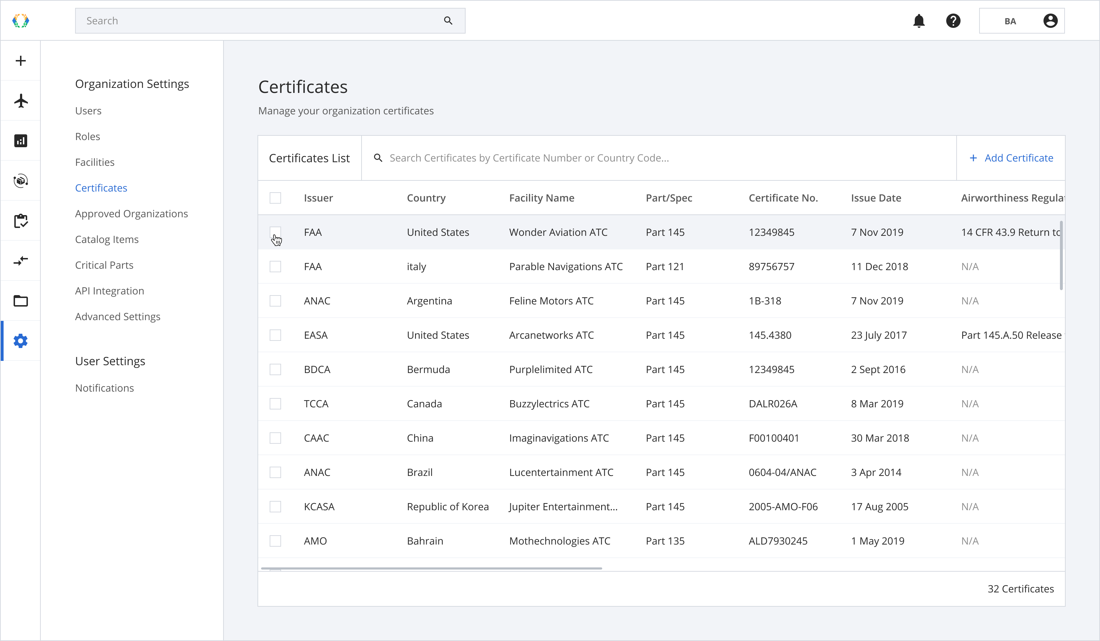Screen dimensions: 1100x641
Task: Click certificate number DALR026A
Action: pyautogui.click(x=773, y=404)
